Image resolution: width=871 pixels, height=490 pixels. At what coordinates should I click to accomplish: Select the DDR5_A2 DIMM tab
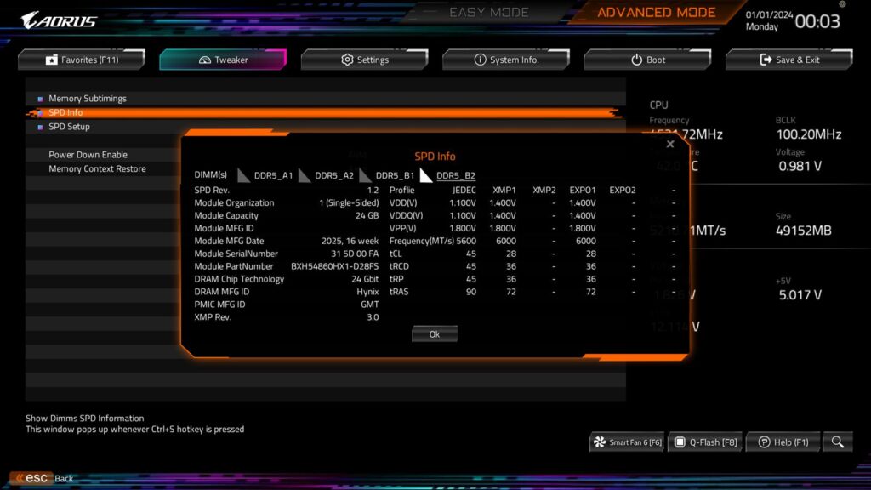pos(333,175)
